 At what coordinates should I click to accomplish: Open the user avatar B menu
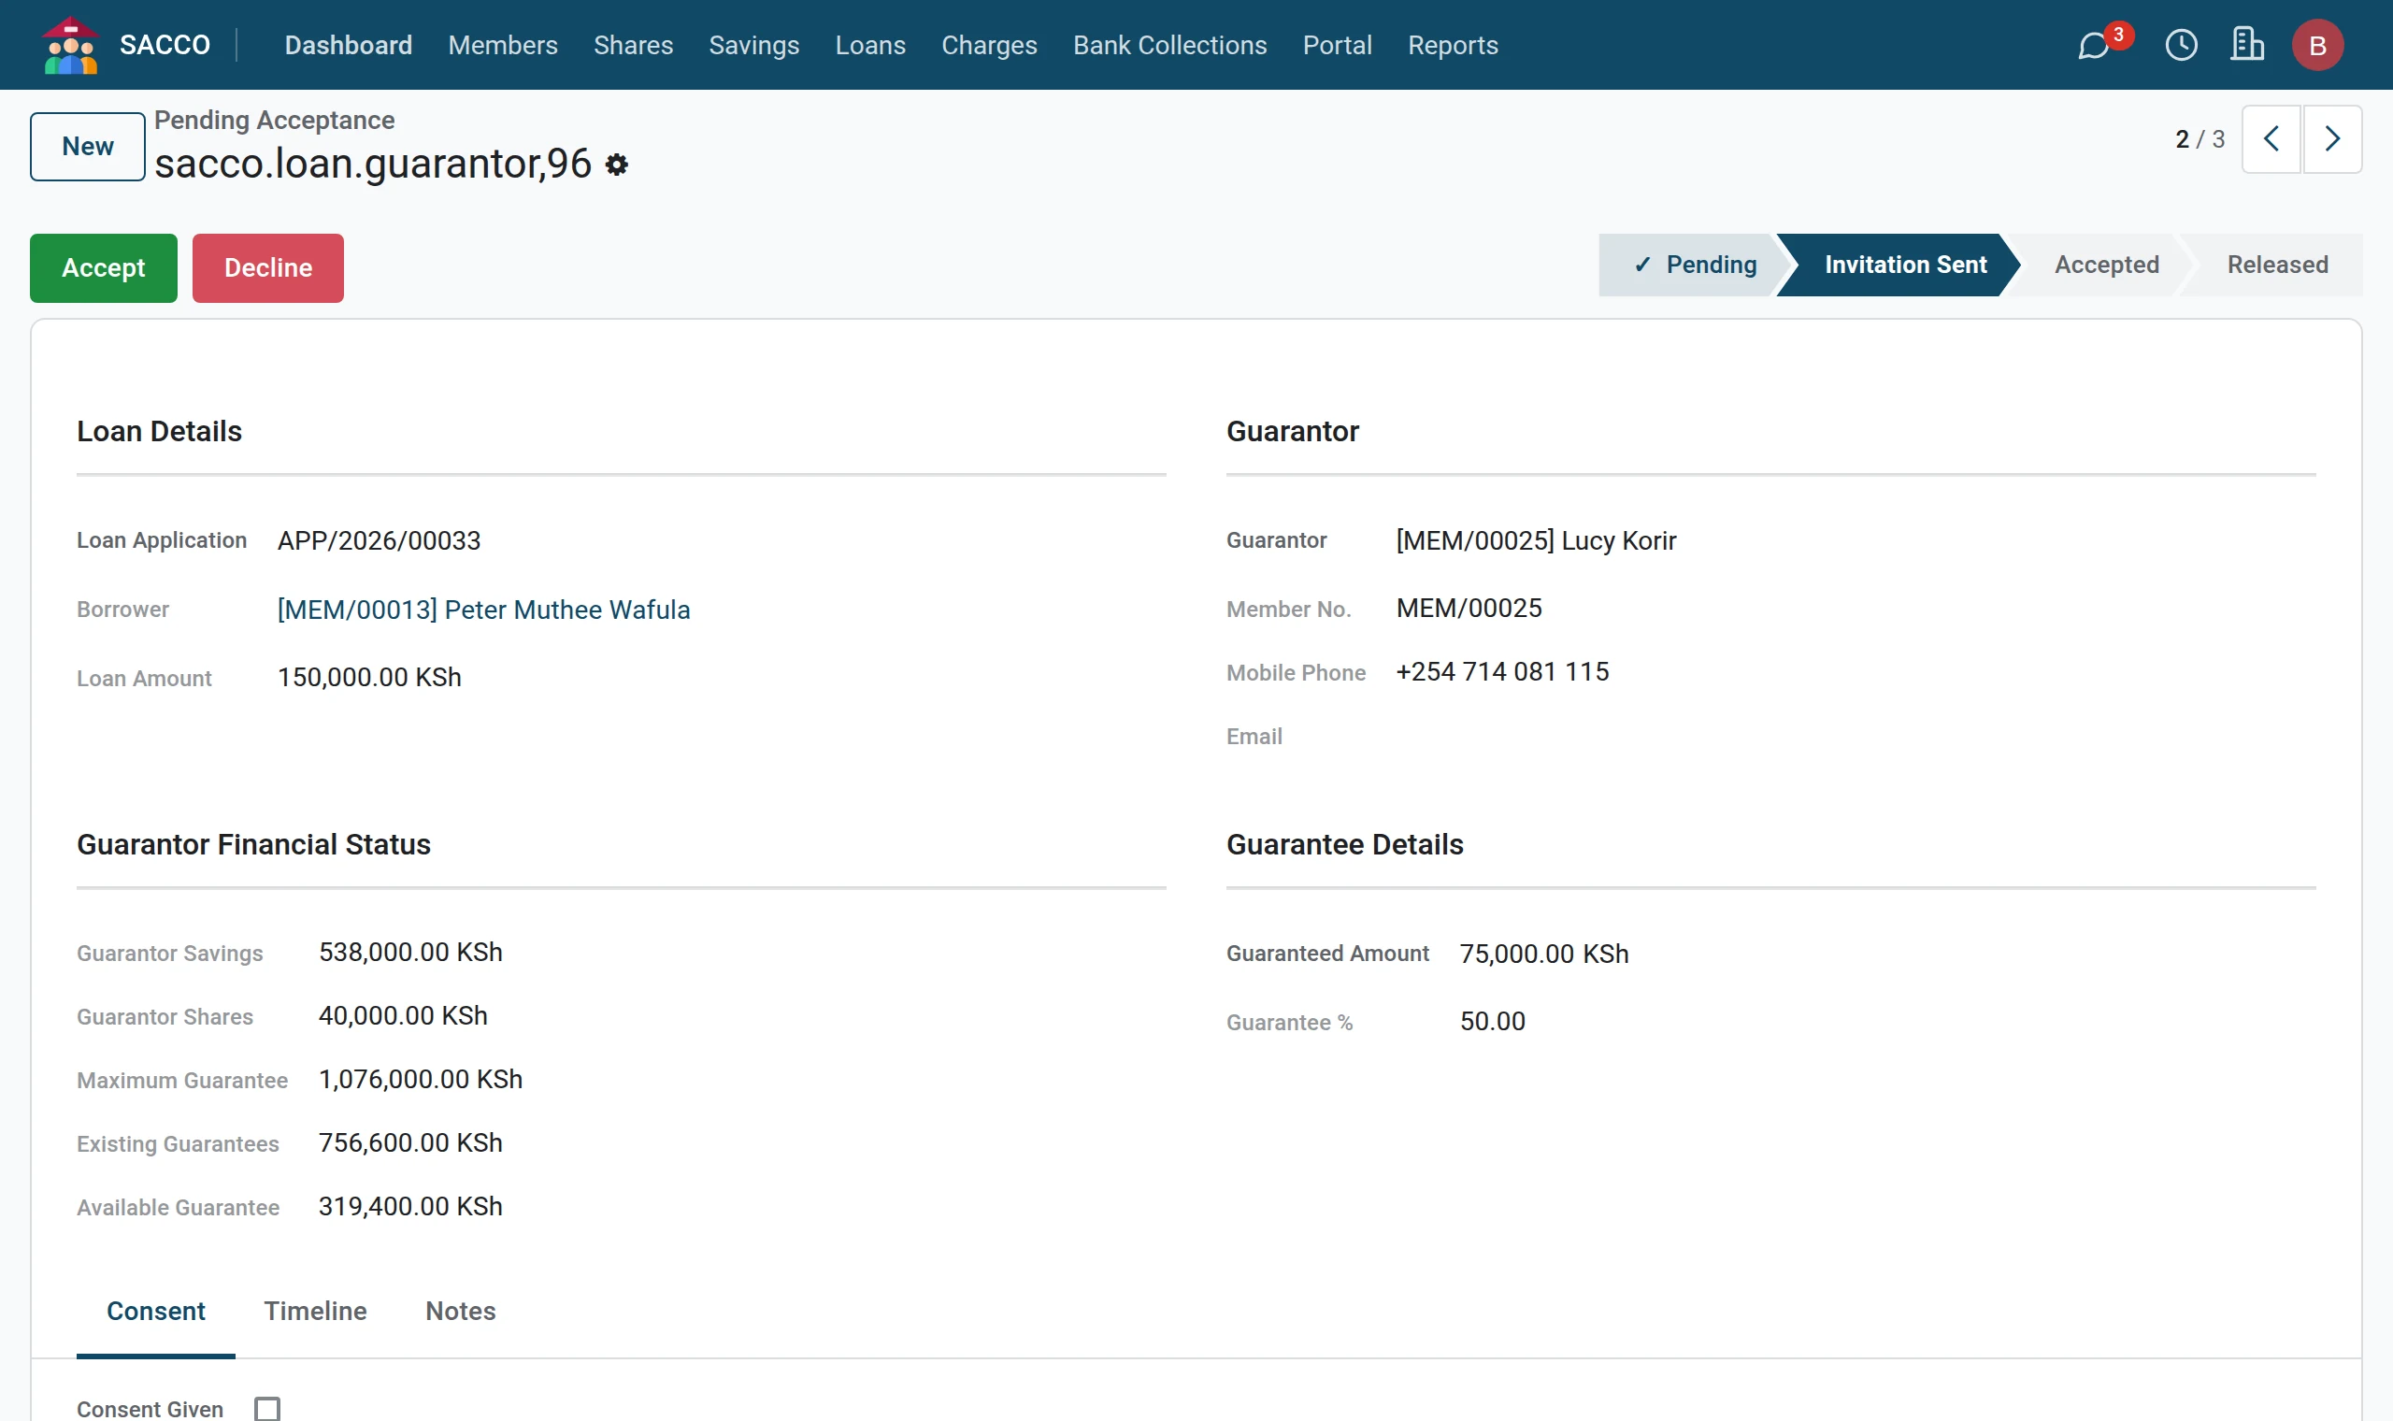2317,45
